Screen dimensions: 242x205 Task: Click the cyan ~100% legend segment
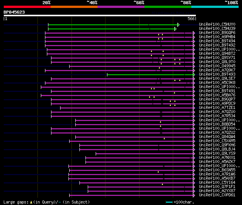(x=215, y=7)
